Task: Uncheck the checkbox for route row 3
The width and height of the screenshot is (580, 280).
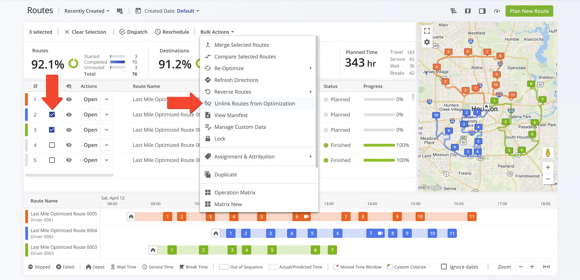Action: pos(52,130)
